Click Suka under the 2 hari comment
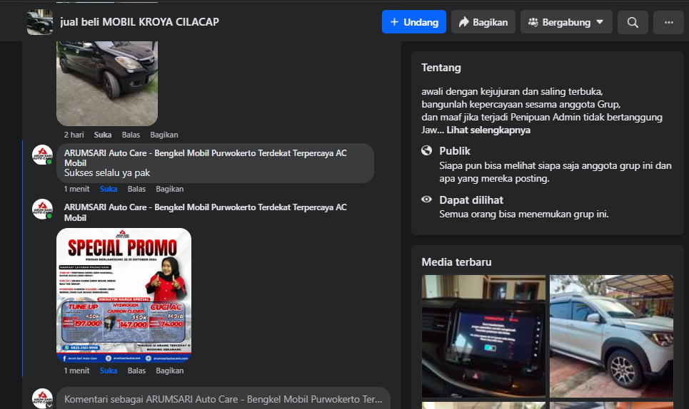 pos(102,135)
